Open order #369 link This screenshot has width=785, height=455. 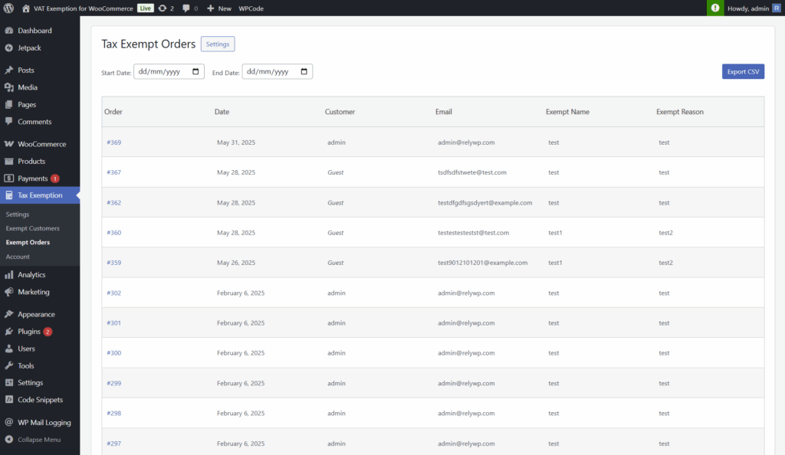pyautogui.click(x=113, y=142)
